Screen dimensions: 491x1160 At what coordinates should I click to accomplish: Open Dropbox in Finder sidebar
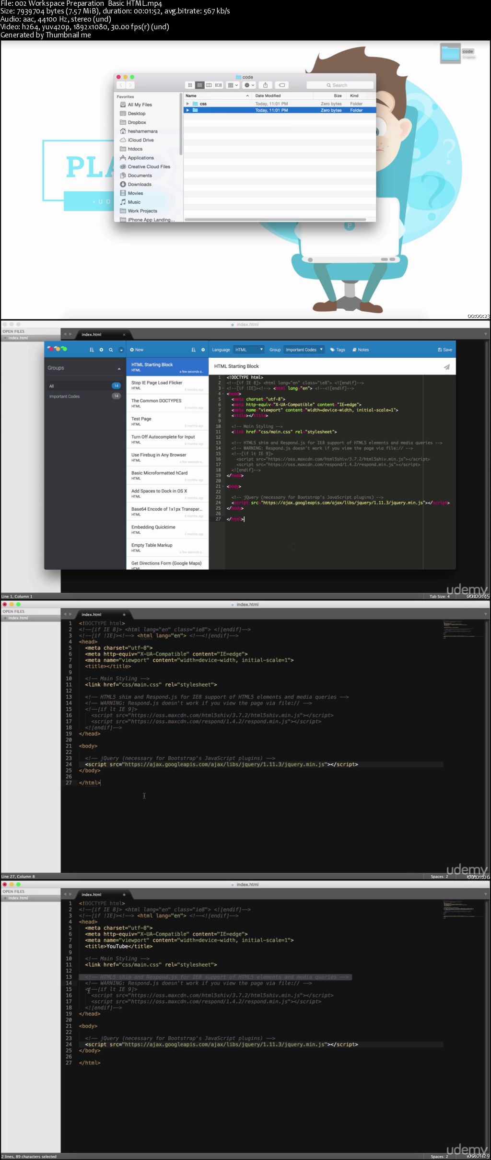coord(137,122)
